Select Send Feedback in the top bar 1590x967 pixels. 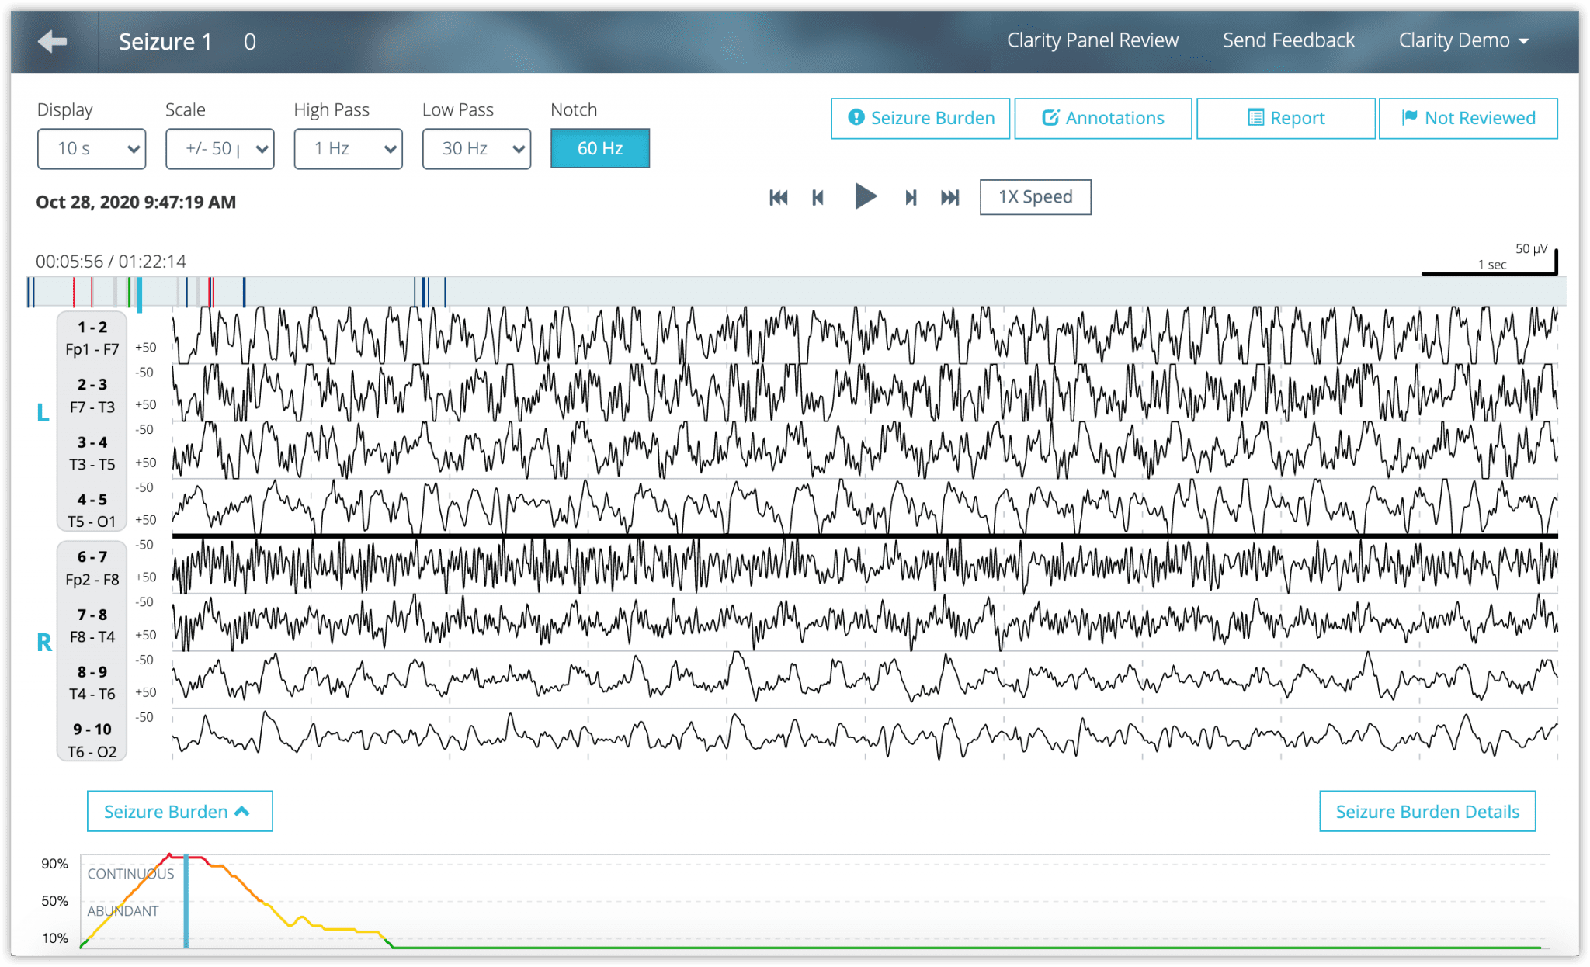pyautogui.click(x=1288, y=40)
